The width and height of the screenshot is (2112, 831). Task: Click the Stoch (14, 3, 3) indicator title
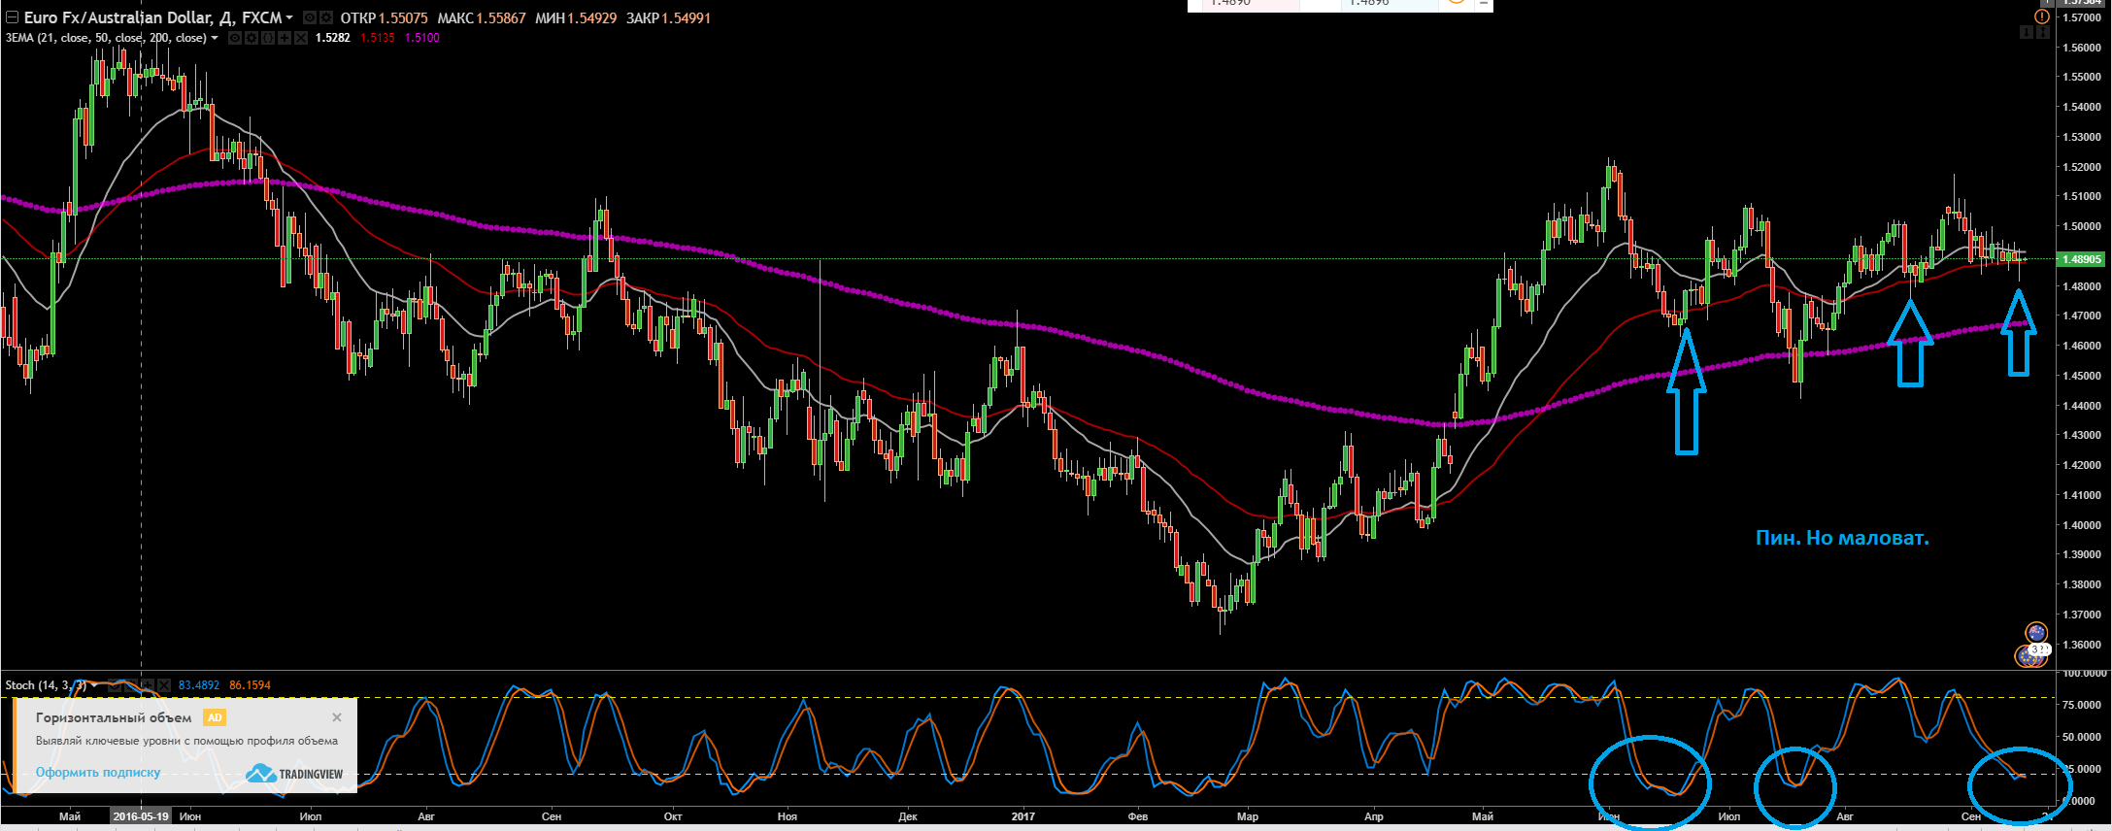point(46,685)
